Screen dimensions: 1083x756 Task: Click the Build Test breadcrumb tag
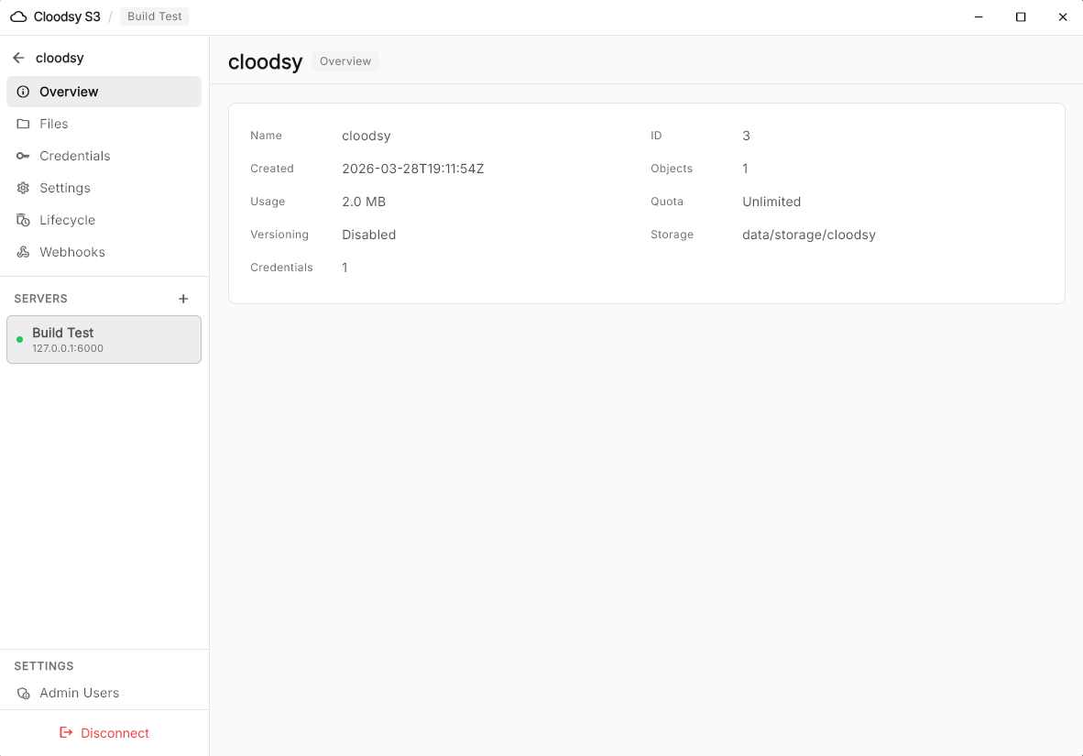click(x=154, y=16)
